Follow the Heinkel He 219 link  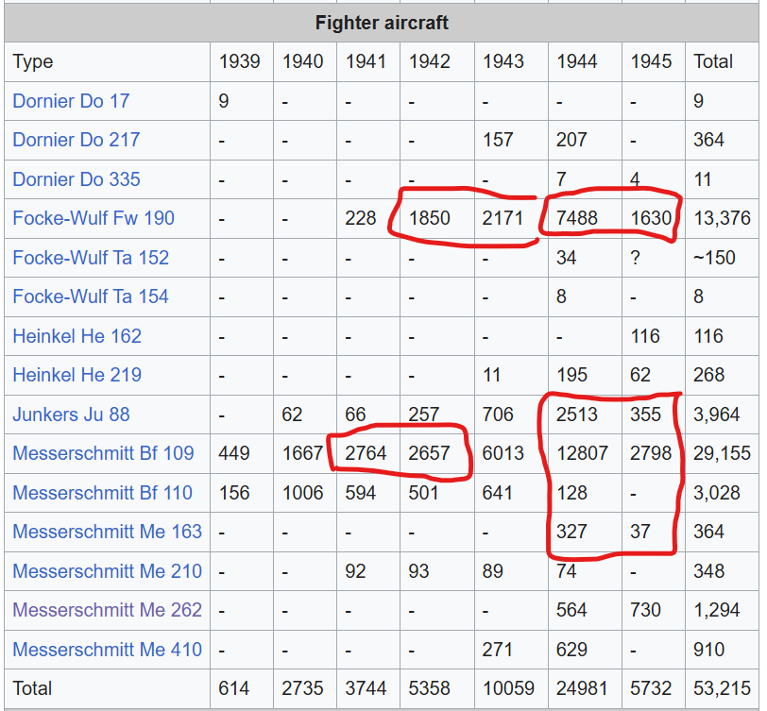point(77,375)
